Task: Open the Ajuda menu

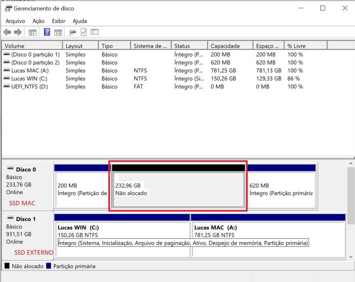Action: pyautogui.click(x=80, y=21)
